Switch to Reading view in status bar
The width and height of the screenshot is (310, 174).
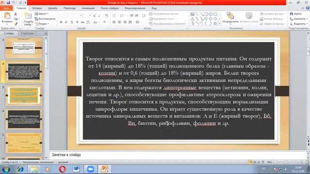tap(259, 162)
